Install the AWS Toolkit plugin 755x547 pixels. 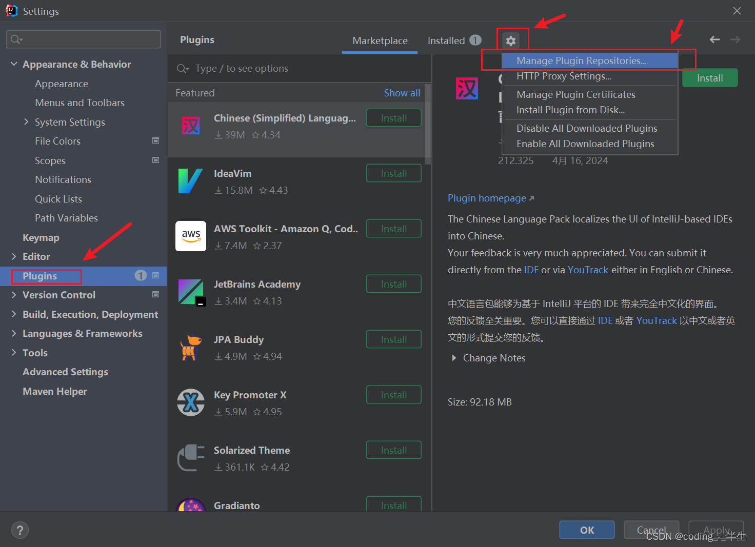pyautogui.click(x=394, y=229)
